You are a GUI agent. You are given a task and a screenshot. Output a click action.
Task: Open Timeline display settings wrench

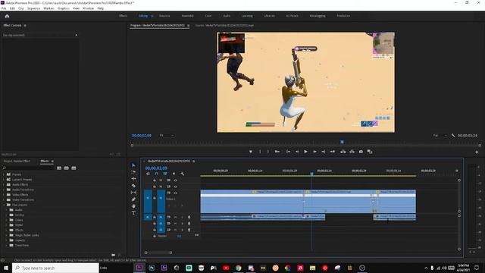click(183, 174)
